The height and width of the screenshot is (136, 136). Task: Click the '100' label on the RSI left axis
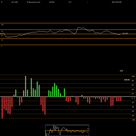[2, 25]
